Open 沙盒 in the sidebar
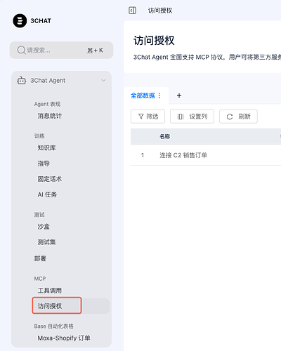281x351 pixels. pyautogui.click(x=44, y=227)
